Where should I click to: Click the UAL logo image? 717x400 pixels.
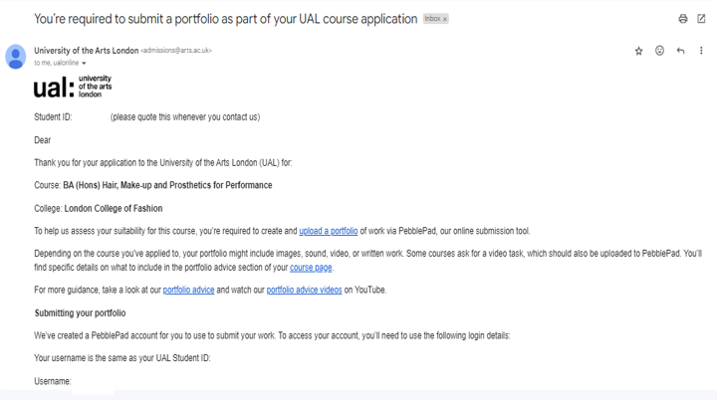[73, 87]
